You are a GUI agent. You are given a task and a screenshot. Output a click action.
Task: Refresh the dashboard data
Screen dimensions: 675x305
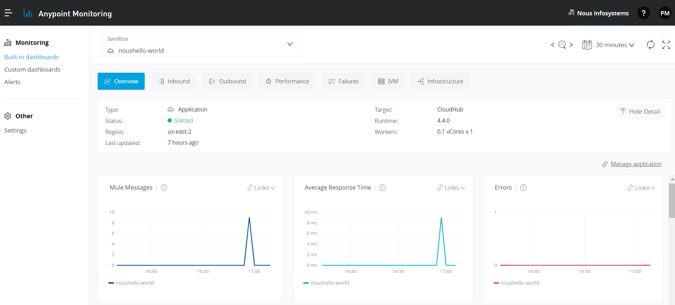tap(651, 45)
